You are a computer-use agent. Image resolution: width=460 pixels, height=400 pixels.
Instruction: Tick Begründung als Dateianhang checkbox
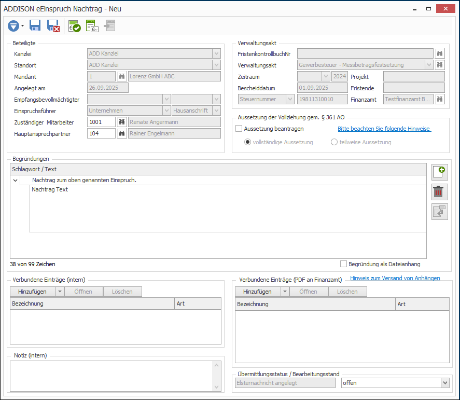coord(343,264)
